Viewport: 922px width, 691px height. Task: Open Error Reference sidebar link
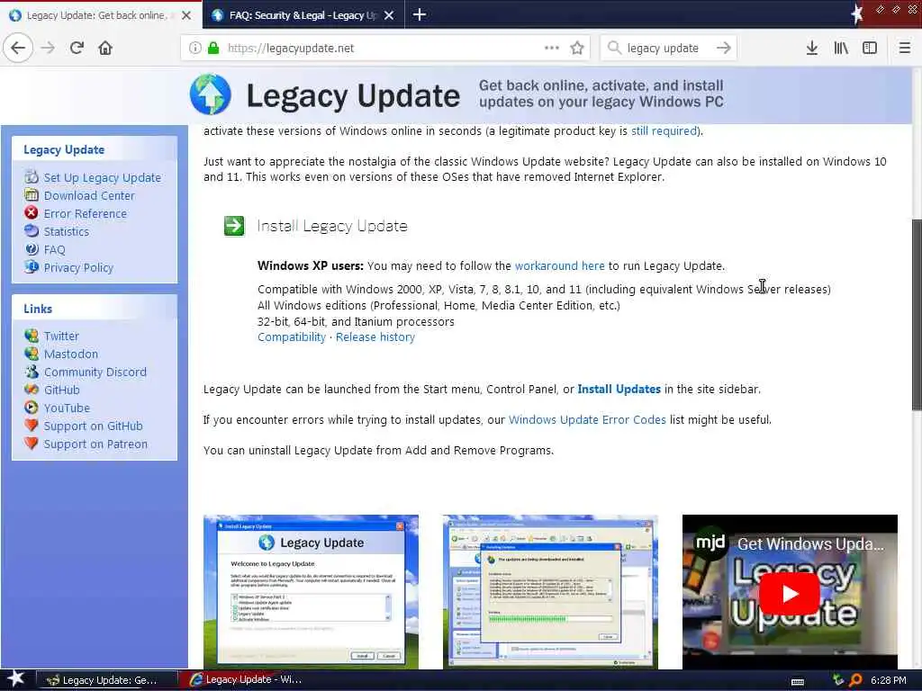[x=86, y=213]
